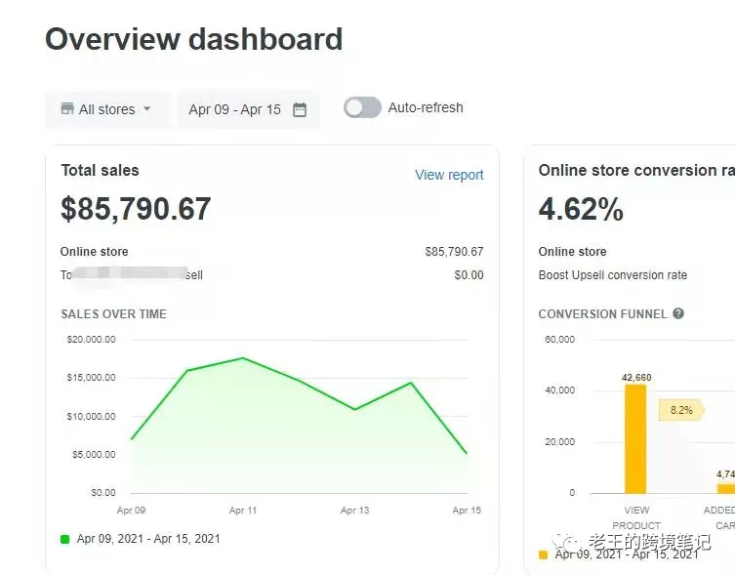735x575 pixels.
Task: Click the yellow funnel legend swatch
Action: pyautogui.click(x=544, y=554)
